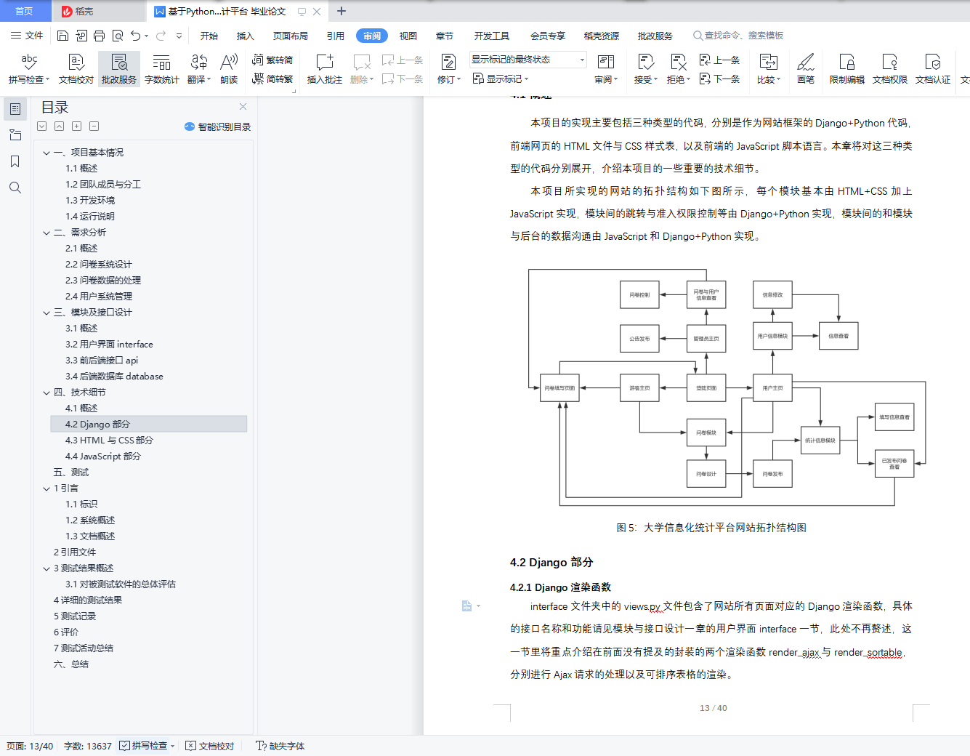
Task: Switch to the 视图 ribbon tab
Action: coord(408,36)
